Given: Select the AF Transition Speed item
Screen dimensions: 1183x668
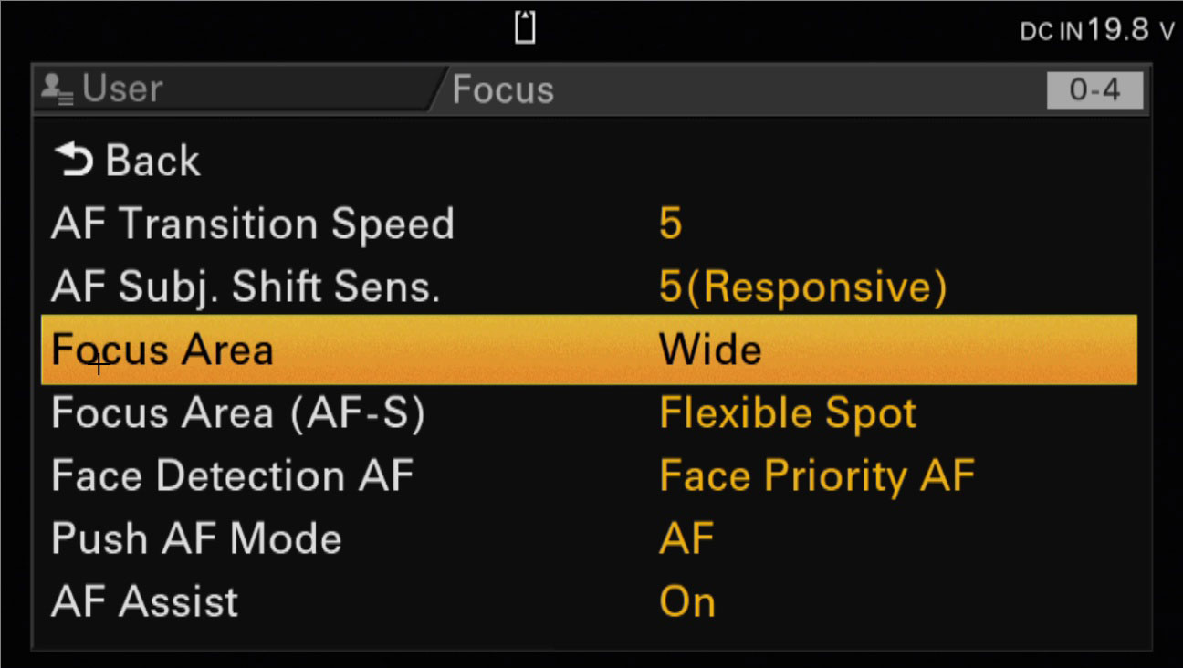Looking at the screenshot, I should pos(253,224).
